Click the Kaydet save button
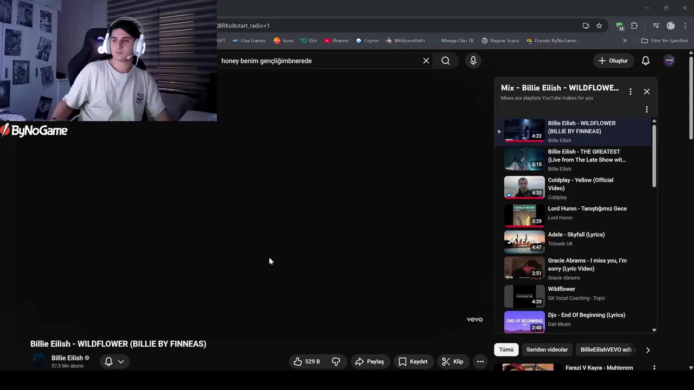This screenshot has width=694, height=390. coord(413,361)
